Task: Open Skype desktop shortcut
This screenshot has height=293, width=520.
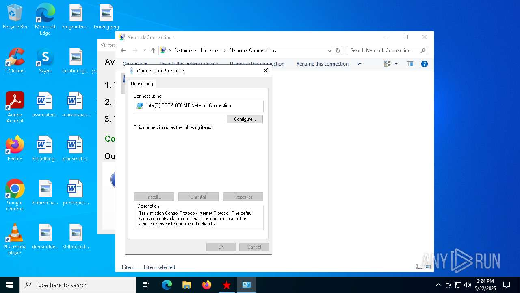Action: click(45, 61)
